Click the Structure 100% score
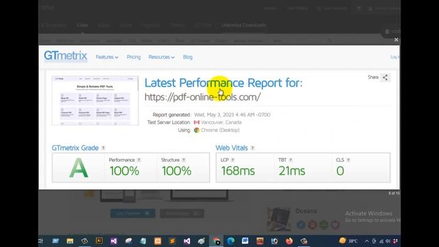 coord(177,171)
